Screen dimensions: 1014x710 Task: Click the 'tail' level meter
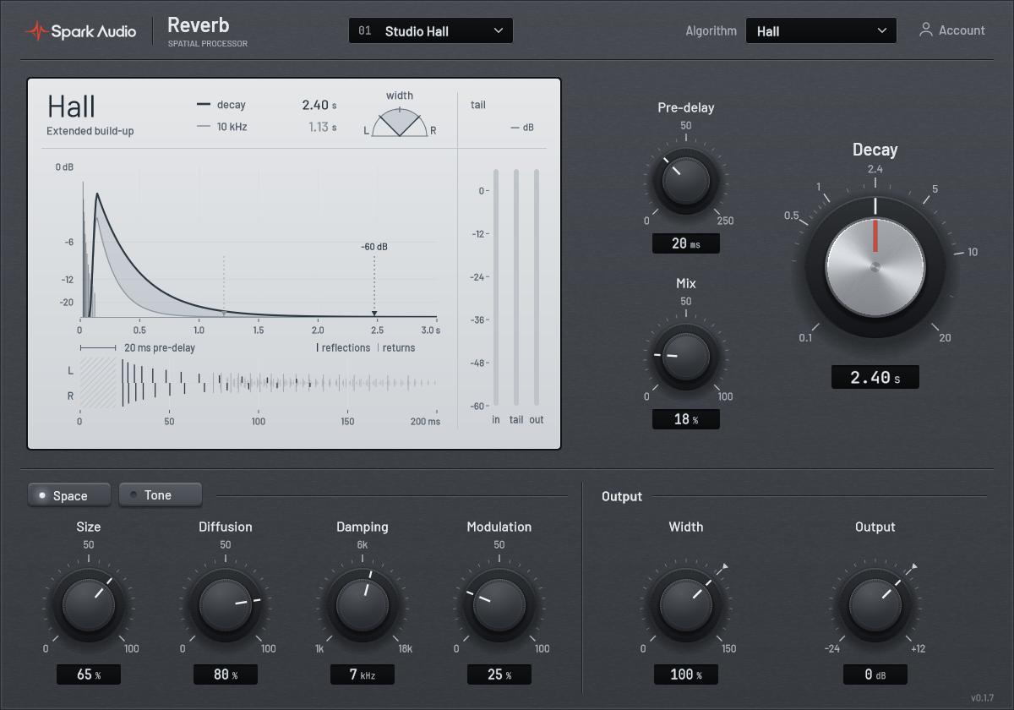tap(516, 287)
